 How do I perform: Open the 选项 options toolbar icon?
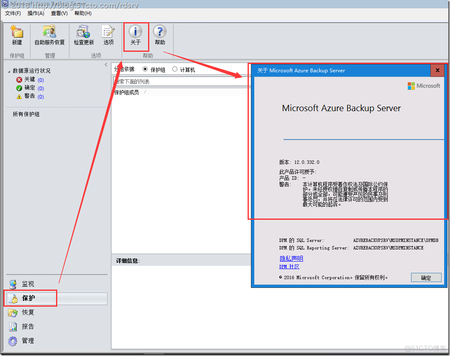click(x=108, y=31)
